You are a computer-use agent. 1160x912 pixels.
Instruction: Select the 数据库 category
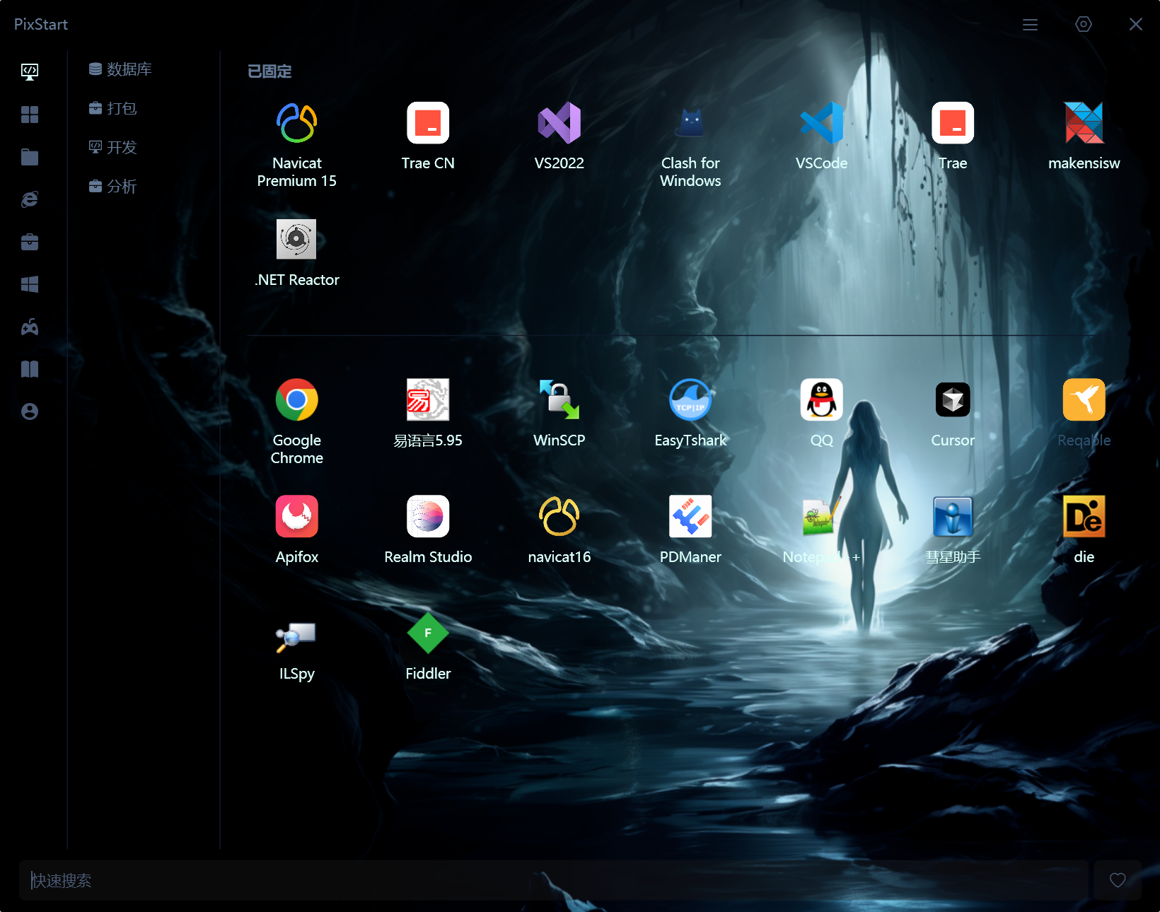[x=121, y=69]
